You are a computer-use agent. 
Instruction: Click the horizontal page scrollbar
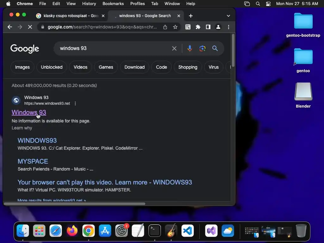point(74,204)
